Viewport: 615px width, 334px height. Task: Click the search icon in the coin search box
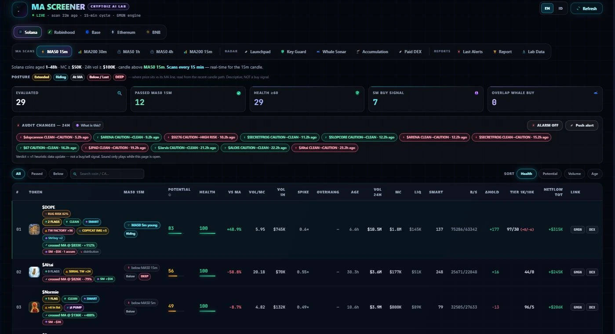coord(75,174)
